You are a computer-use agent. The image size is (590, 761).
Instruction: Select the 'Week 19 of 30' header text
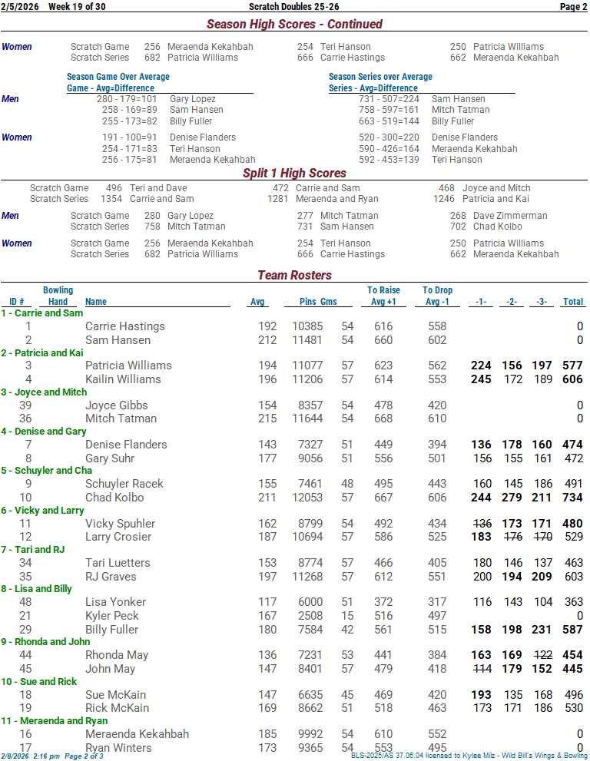pyautogui.click(x=77, y=7)
